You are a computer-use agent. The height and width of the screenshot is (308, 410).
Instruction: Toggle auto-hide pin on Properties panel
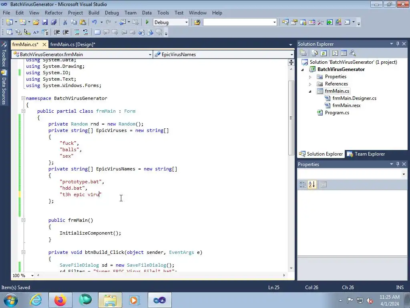pyautogui.click(x=398, y=164)
